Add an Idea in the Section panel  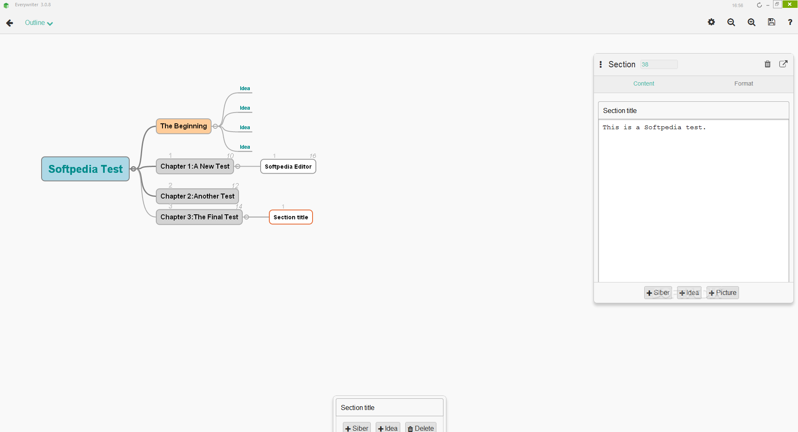pyautogui.click(x=689, y=293)
